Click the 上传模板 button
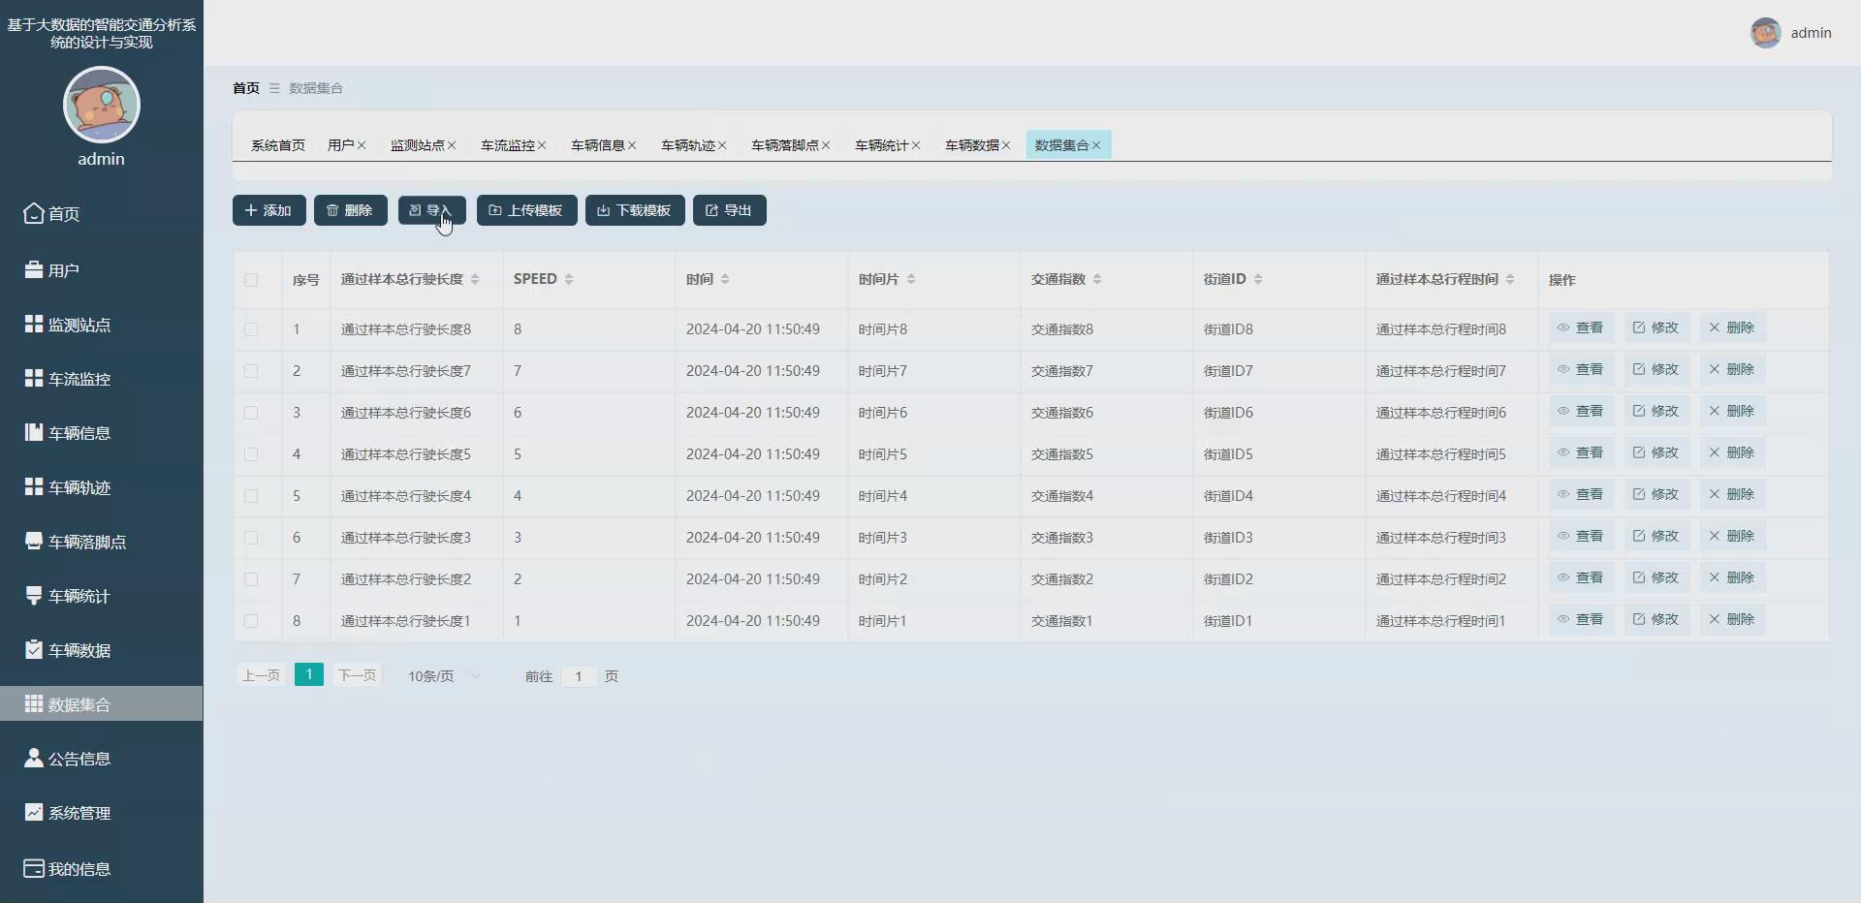The height and width of the screenshot is (903, 1861). tap(527, 210)
